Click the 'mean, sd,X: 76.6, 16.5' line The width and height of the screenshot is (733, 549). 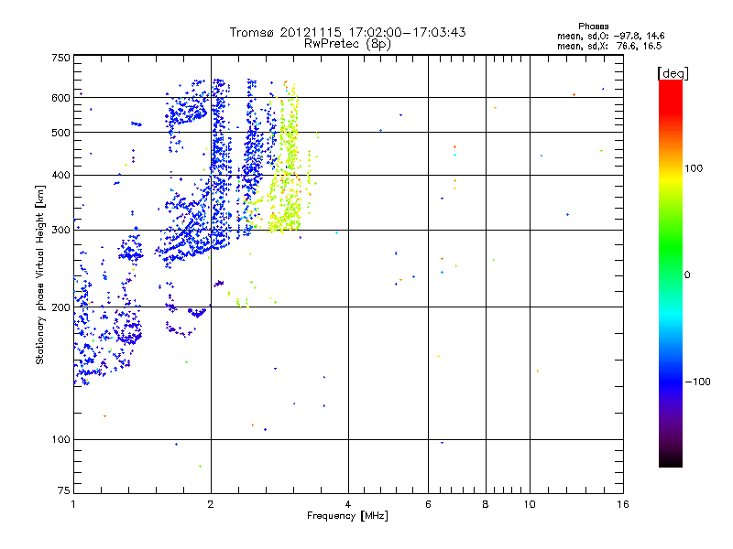[609, 46]
